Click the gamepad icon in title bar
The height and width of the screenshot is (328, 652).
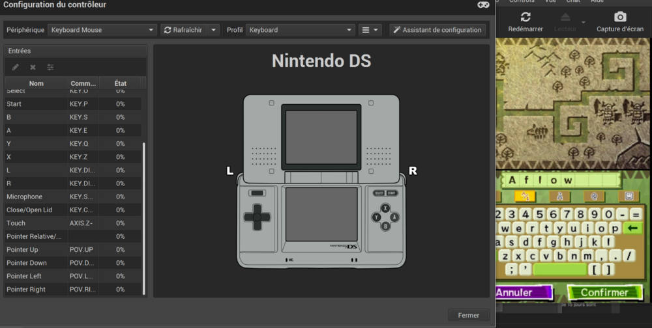coord(483,5)
